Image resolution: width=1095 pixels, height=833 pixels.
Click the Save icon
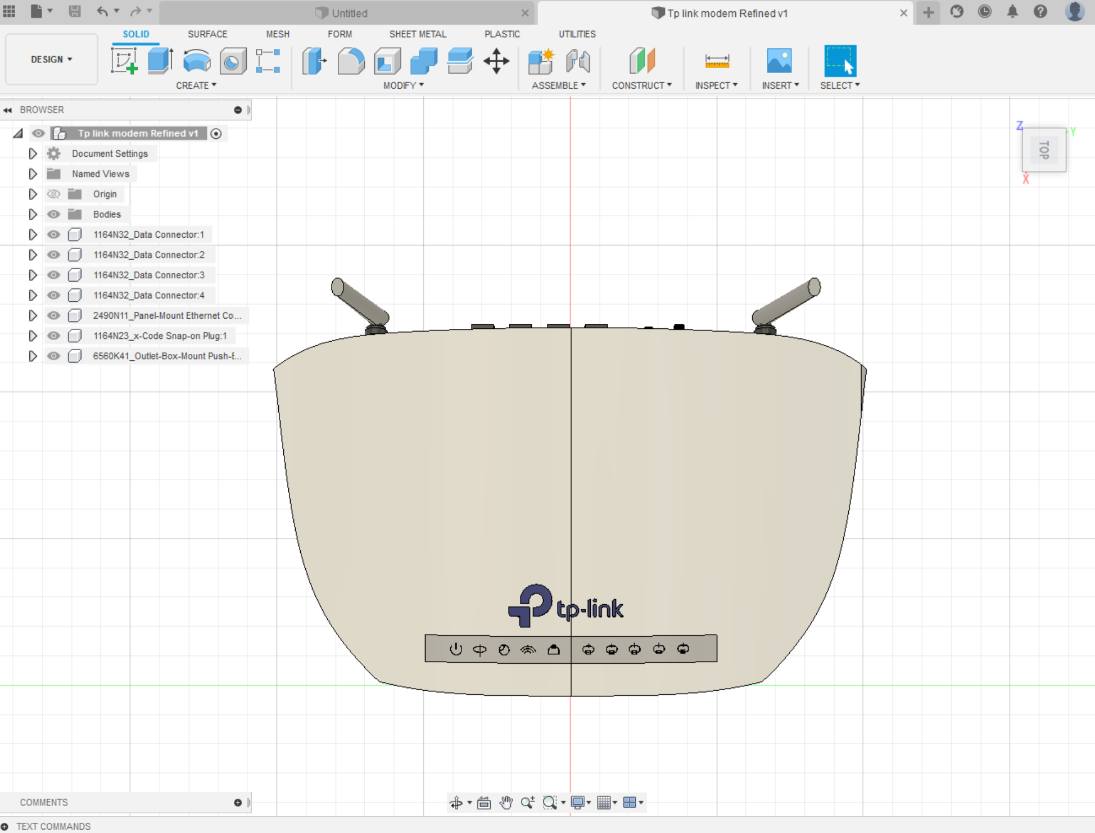(74, 11)
